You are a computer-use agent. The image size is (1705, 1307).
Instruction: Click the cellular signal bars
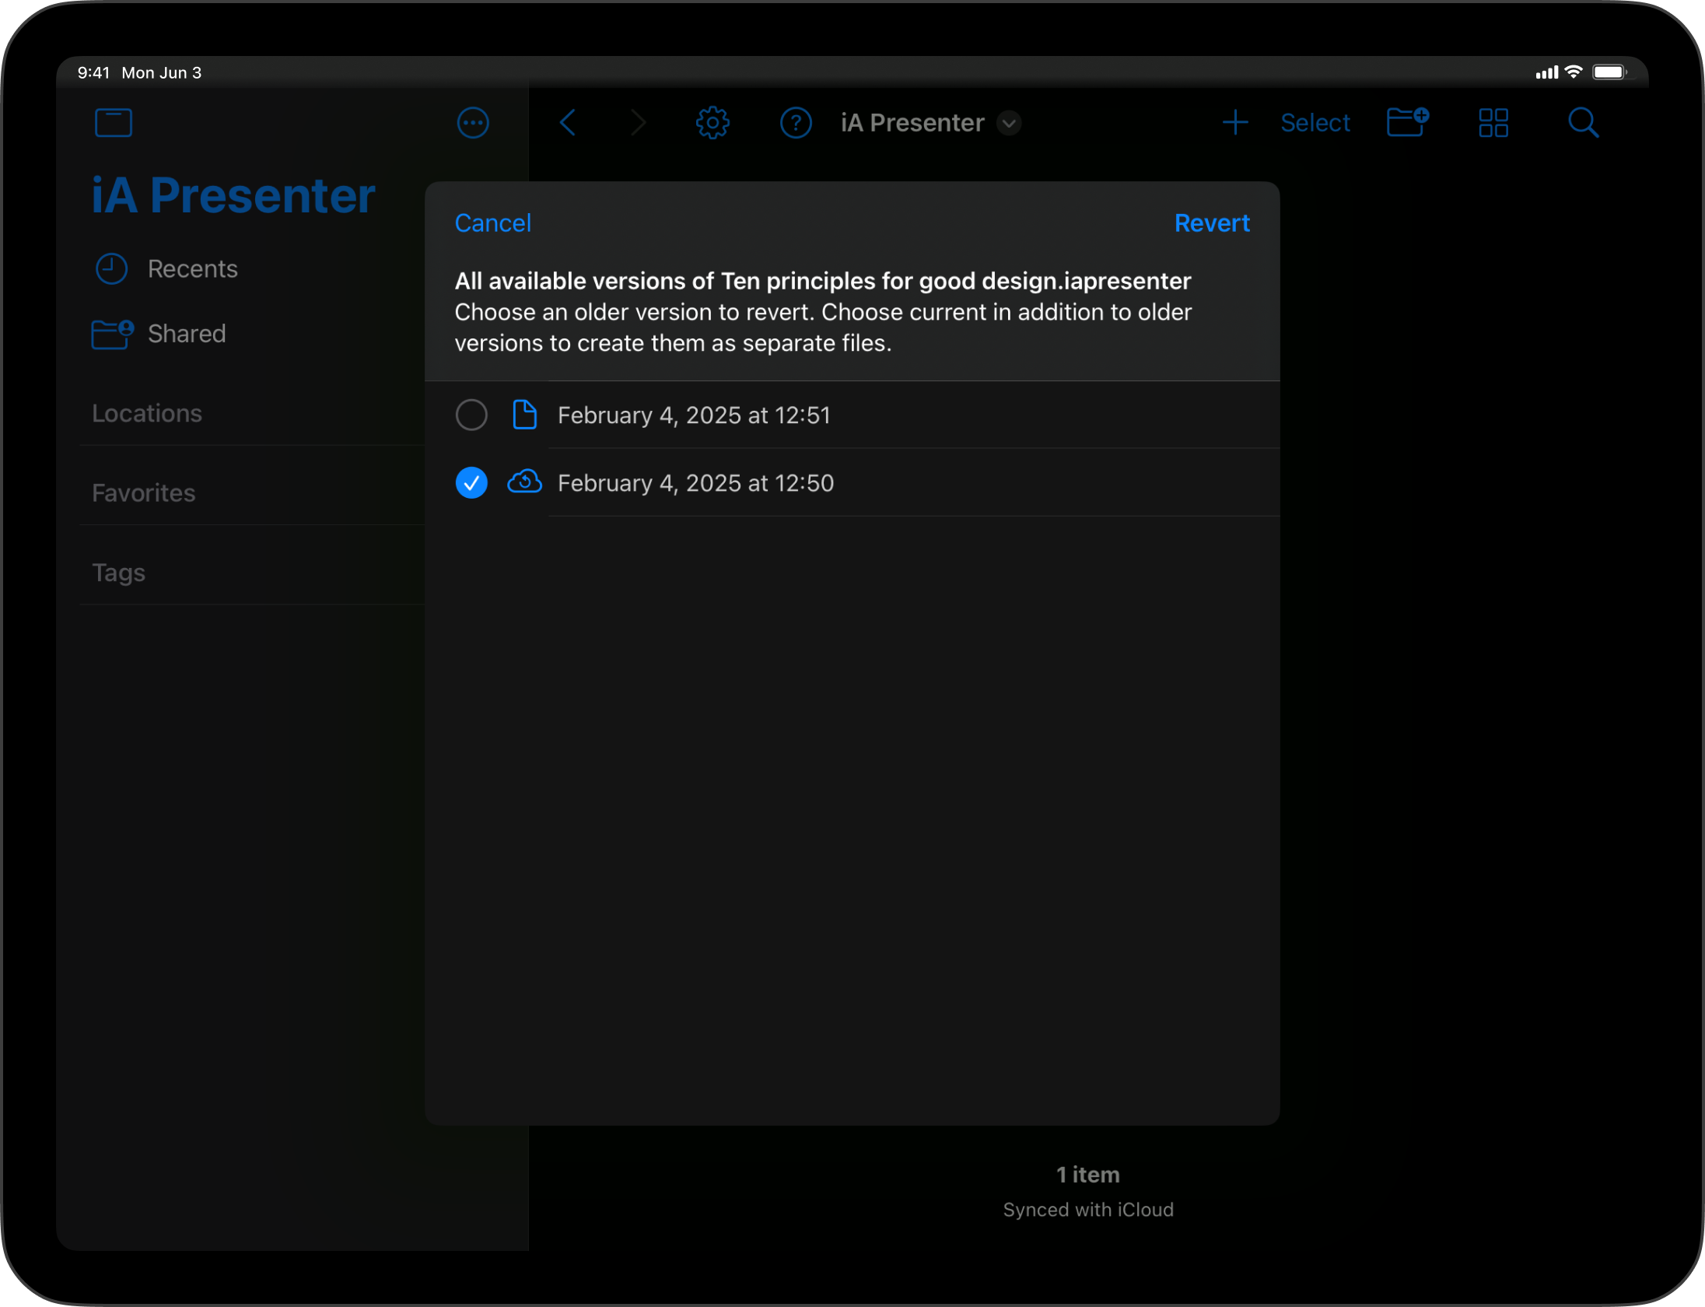[x=1547, y=72]
